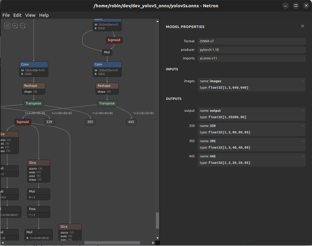Image resolution: width=312 pixels, height=246 pixels.
Task: Click the scroll right arrow of graph
Action: (x=153, y=243)
